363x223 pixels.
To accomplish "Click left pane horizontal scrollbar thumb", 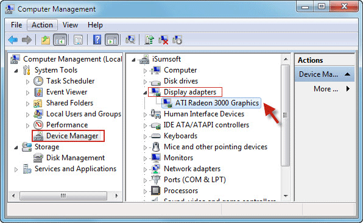I will click(63, 196).
